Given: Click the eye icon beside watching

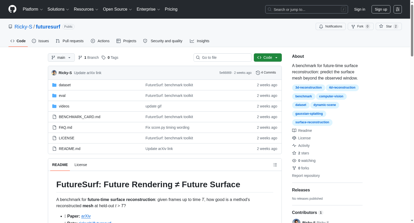Looking at the screenshot, I should pyautogui.click(x=294, y=161).
